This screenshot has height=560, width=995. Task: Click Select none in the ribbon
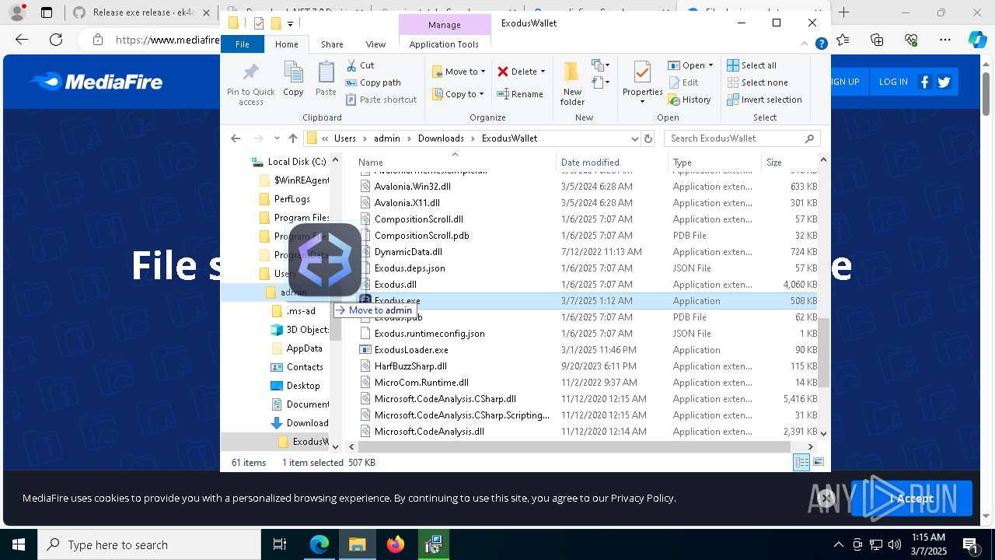pyautogui.click(x=757, y=82)
